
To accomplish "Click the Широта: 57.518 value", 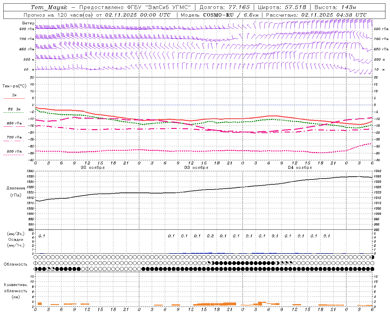I will click(282, 7).
